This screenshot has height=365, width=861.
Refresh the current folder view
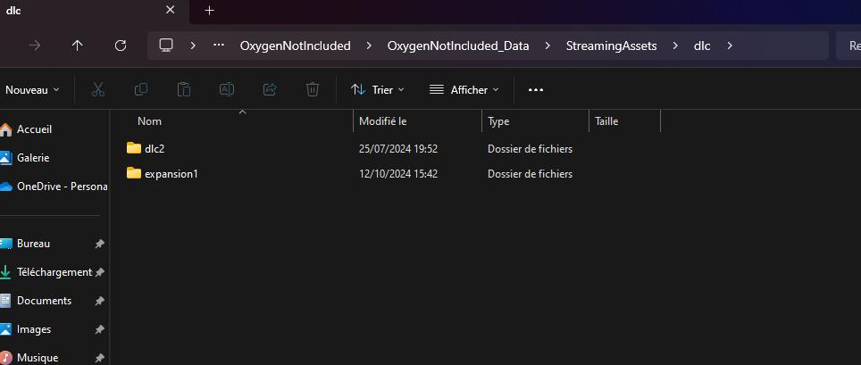121,46
